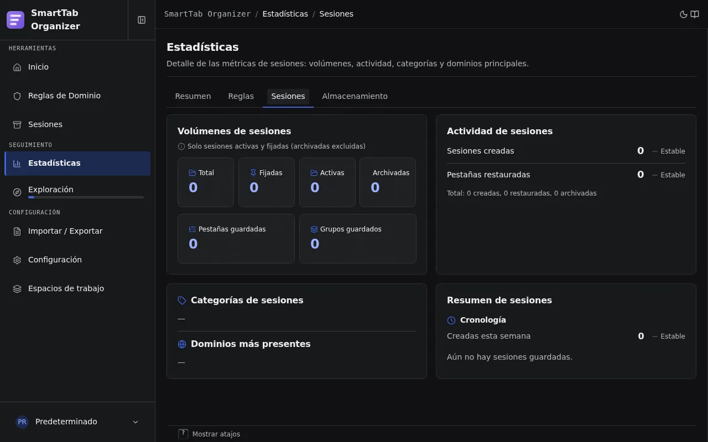Click the question mark shortcut icon
708x442 pixels.
pos(184,434)
